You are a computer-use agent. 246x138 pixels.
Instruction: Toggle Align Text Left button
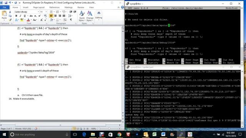(51, 16)
